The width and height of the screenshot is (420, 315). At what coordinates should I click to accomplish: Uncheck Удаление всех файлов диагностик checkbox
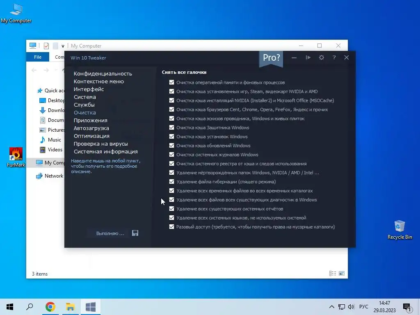(x=172, y=200)
